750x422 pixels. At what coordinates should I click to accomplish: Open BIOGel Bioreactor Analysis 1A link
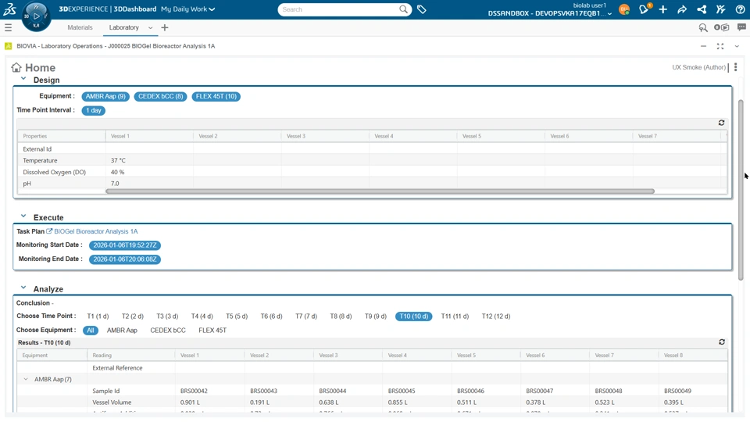coord(95,231)
